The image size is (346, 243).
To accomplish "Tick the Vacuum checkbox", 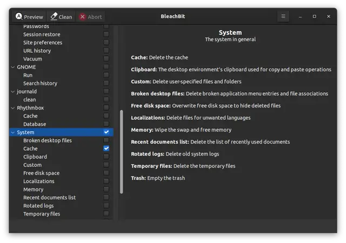I will 107,59.
